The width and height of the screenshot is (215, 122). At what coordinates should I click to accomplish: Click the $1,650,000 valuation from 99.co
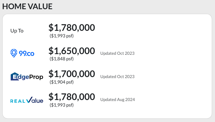click(x=72, y=51)
